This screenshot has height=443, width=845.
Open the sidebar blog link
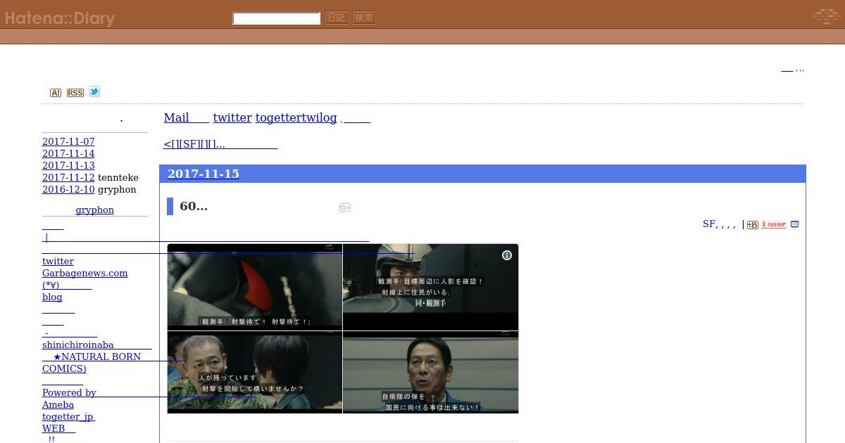[52, 297]
